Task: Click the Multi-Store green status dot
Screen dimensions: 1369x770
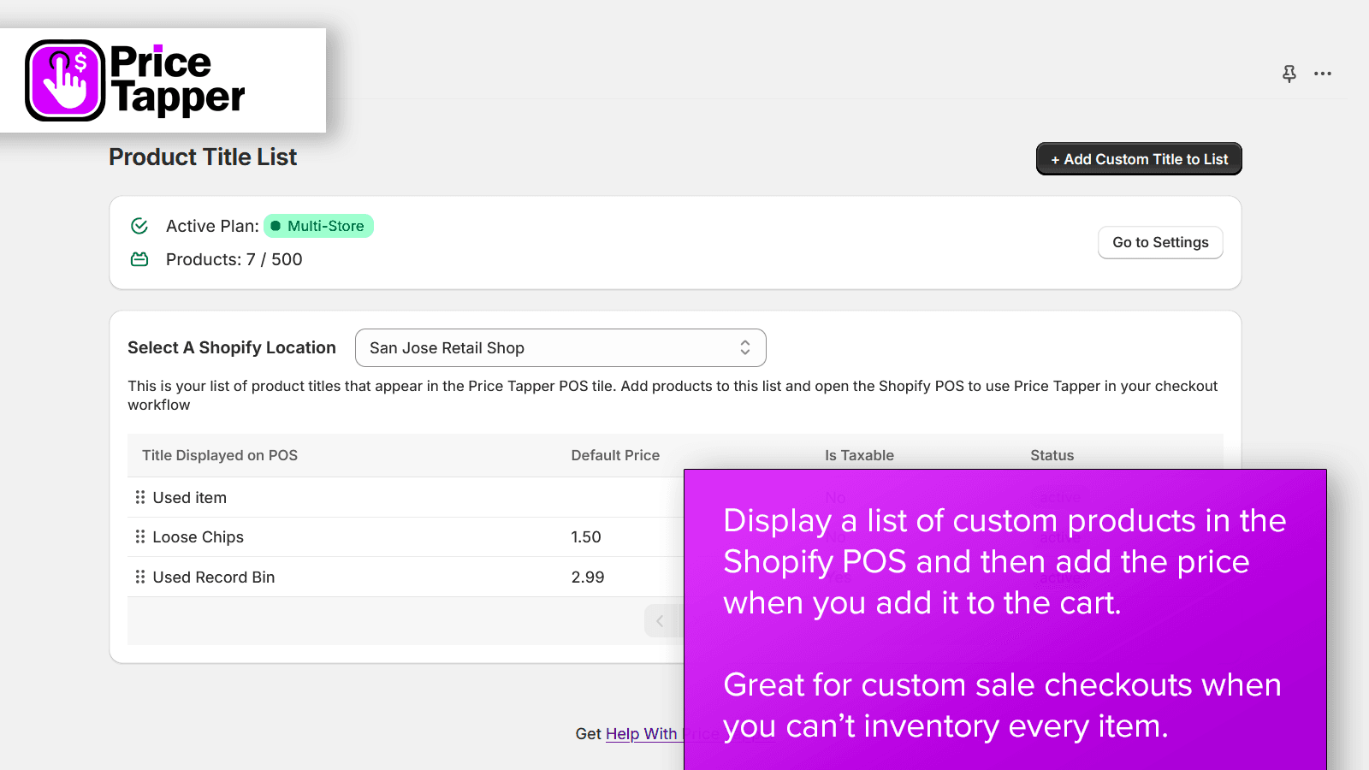Action: (x=275, y=226)
